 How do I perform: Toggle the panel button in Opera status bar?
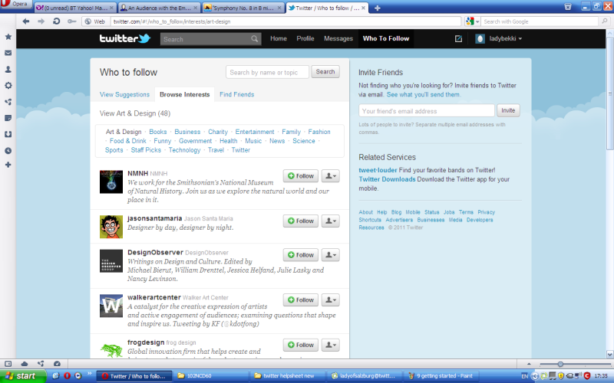point(8,364)
